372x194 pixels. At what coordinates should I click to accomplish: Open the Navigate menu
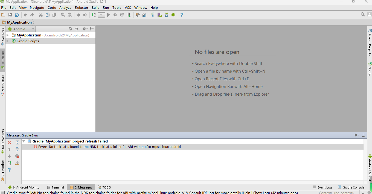click(x=37, y=8)
